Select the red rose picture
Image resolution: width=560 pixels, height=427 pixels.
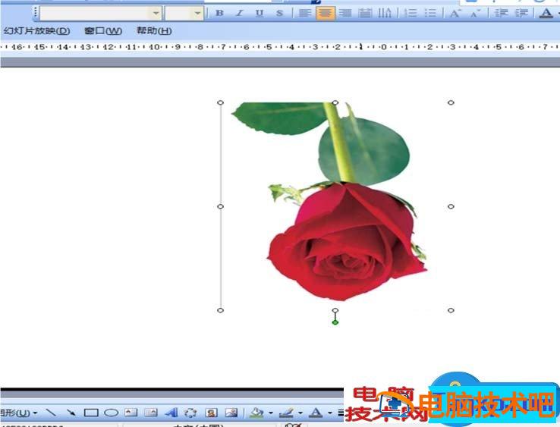click(x=335, y=206)
